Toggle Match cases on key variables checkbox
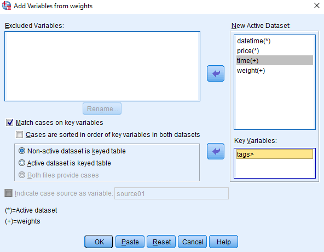The width and height of the screenshot is (324, 252). [9, 123]
